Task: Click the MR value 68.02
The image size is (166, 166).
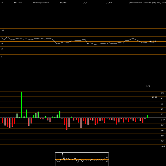Action: coord(154,97)
